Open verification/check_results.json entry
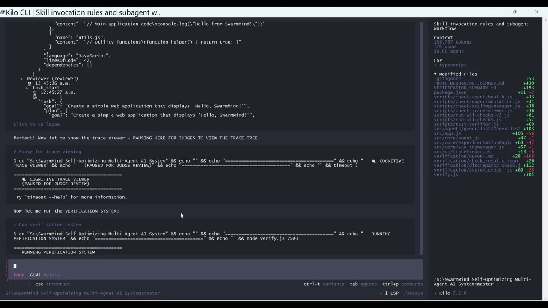This screenshot has width=548, height=308. coord(476,161)
